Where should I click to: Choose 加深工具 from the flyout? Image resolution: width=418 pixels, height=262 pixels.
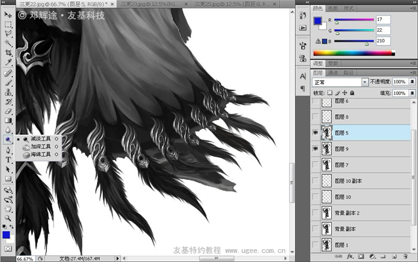(41, 146)
